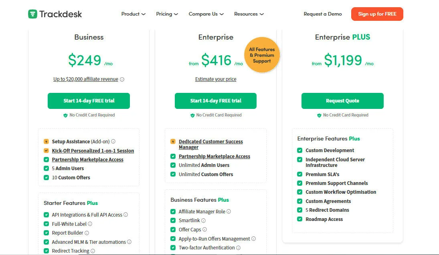This screenshot has width=439, height=255.
Task: Click the green checkmark beside Unlimited Admin Users
Action: point(173,165)
